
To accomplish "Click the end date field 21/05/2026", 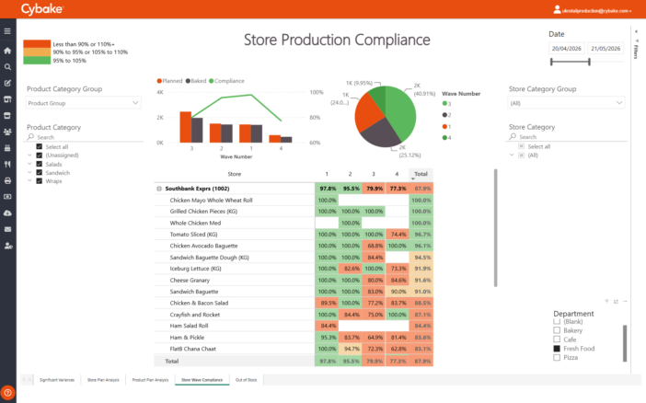I will coord(606,49).
